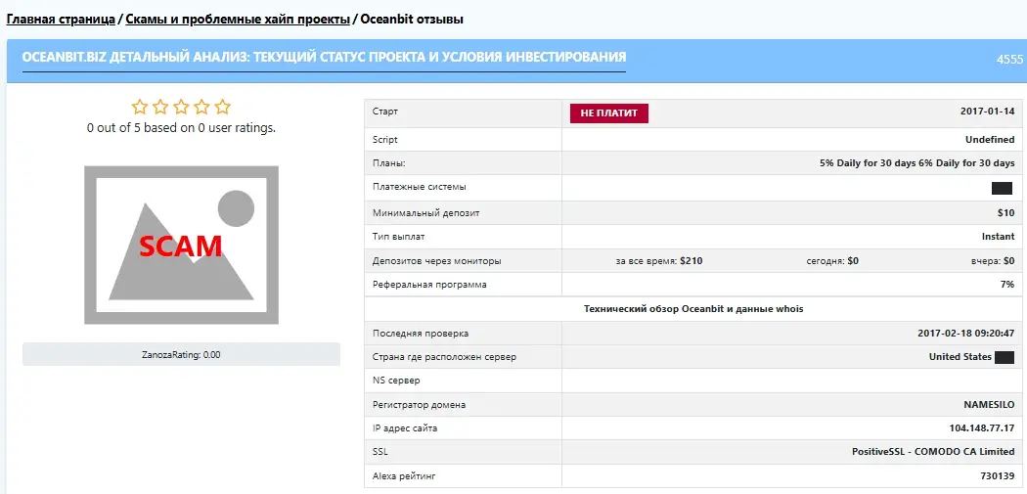The height and width of the screenshot is (494, 1027).
Task: Click the fifth rating star
Action: [223, 107]
